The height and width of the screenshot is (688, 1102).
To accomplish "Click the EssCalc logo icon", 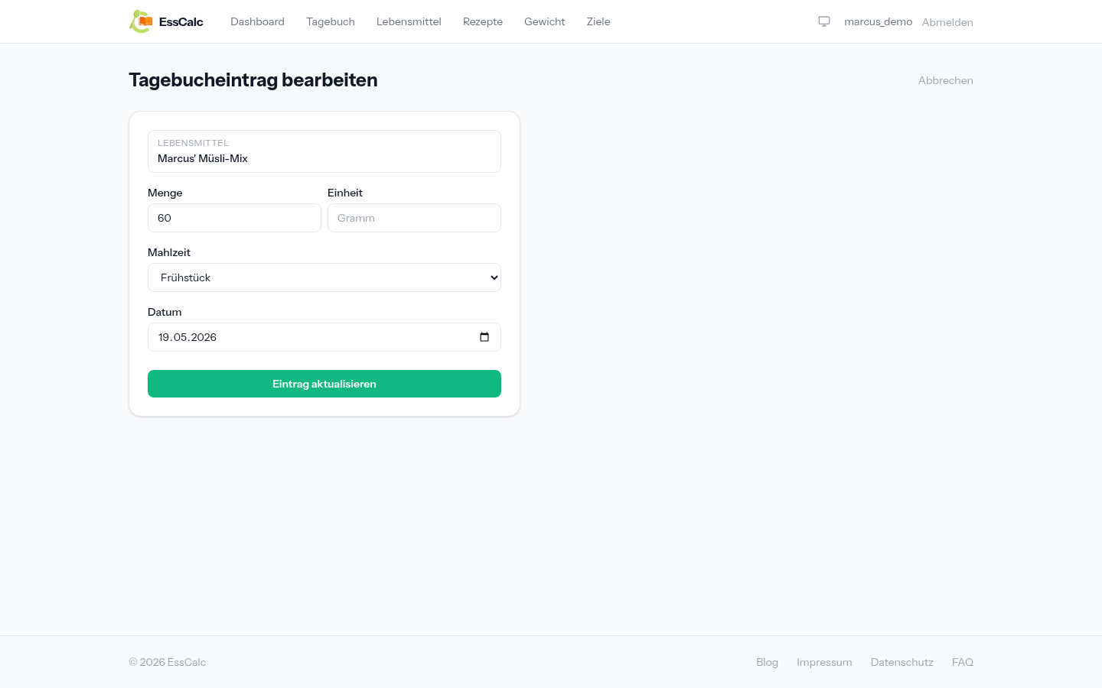I will tap(141, 21).
